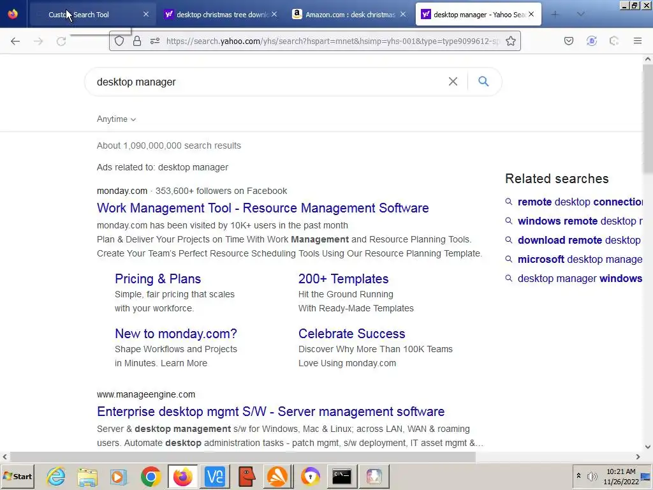Select the desktop manager Yahoo Search tab
653x490 pixels.
478,15
